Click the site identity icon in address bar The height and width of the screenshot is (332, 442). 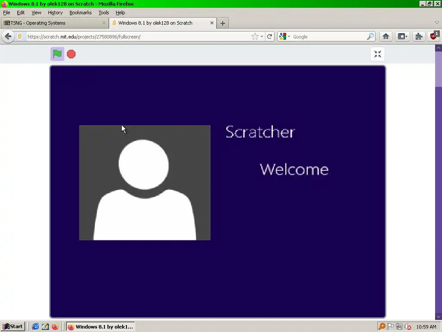click(20, 36)
